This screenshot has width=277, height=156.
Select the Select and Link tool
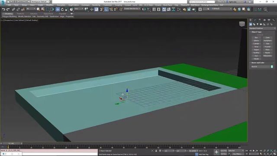coord(13,10)
